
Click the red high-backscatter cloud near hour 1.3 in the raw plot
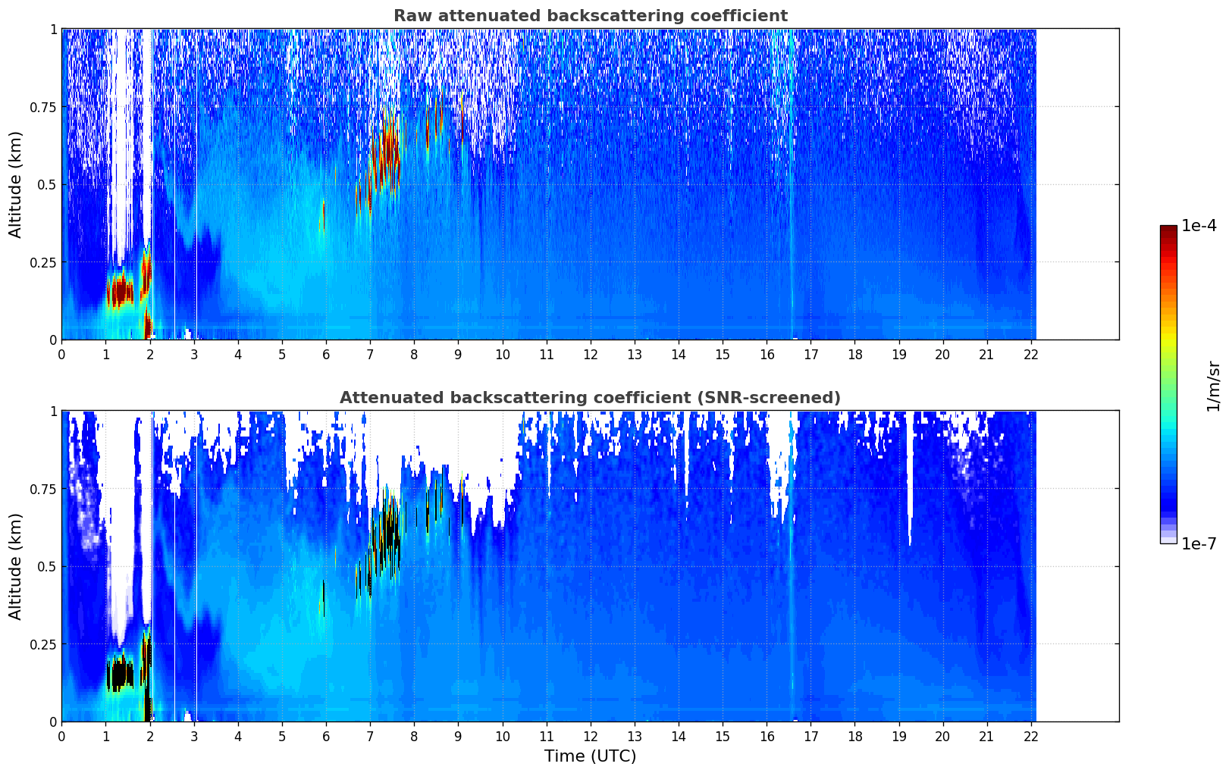(120, 291)
